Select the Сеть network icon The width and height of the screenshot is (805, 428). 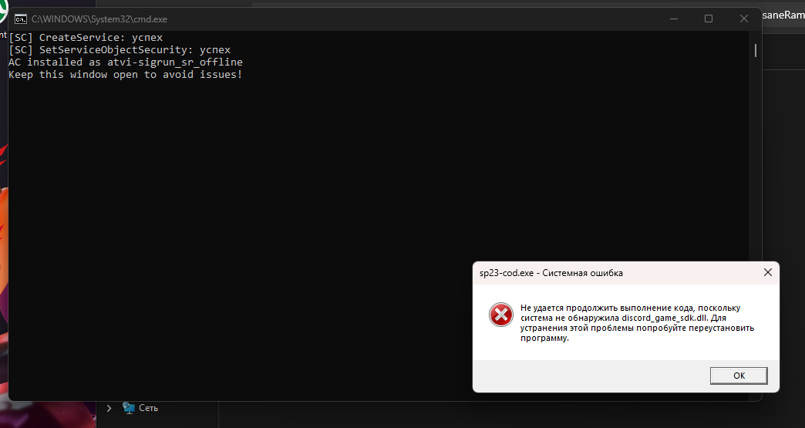pyautogui.click(x=128, y=407)
